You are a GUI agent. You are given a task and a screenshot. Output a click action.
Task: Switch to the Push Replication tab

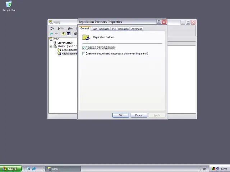click(100, 29)
